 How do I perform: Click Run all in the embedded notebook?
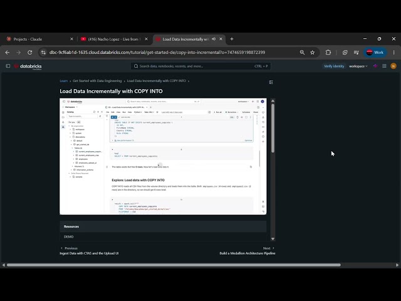coord(217,112)
